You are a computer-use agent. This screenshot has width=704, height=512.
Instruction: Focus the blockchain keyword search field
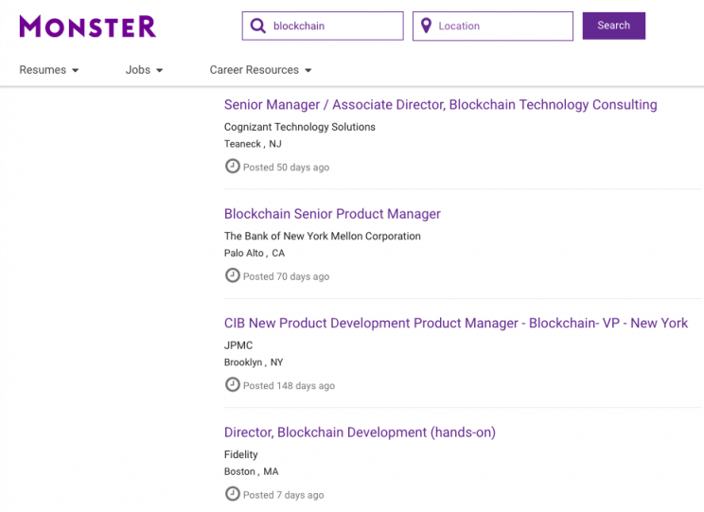coord(323,26)
